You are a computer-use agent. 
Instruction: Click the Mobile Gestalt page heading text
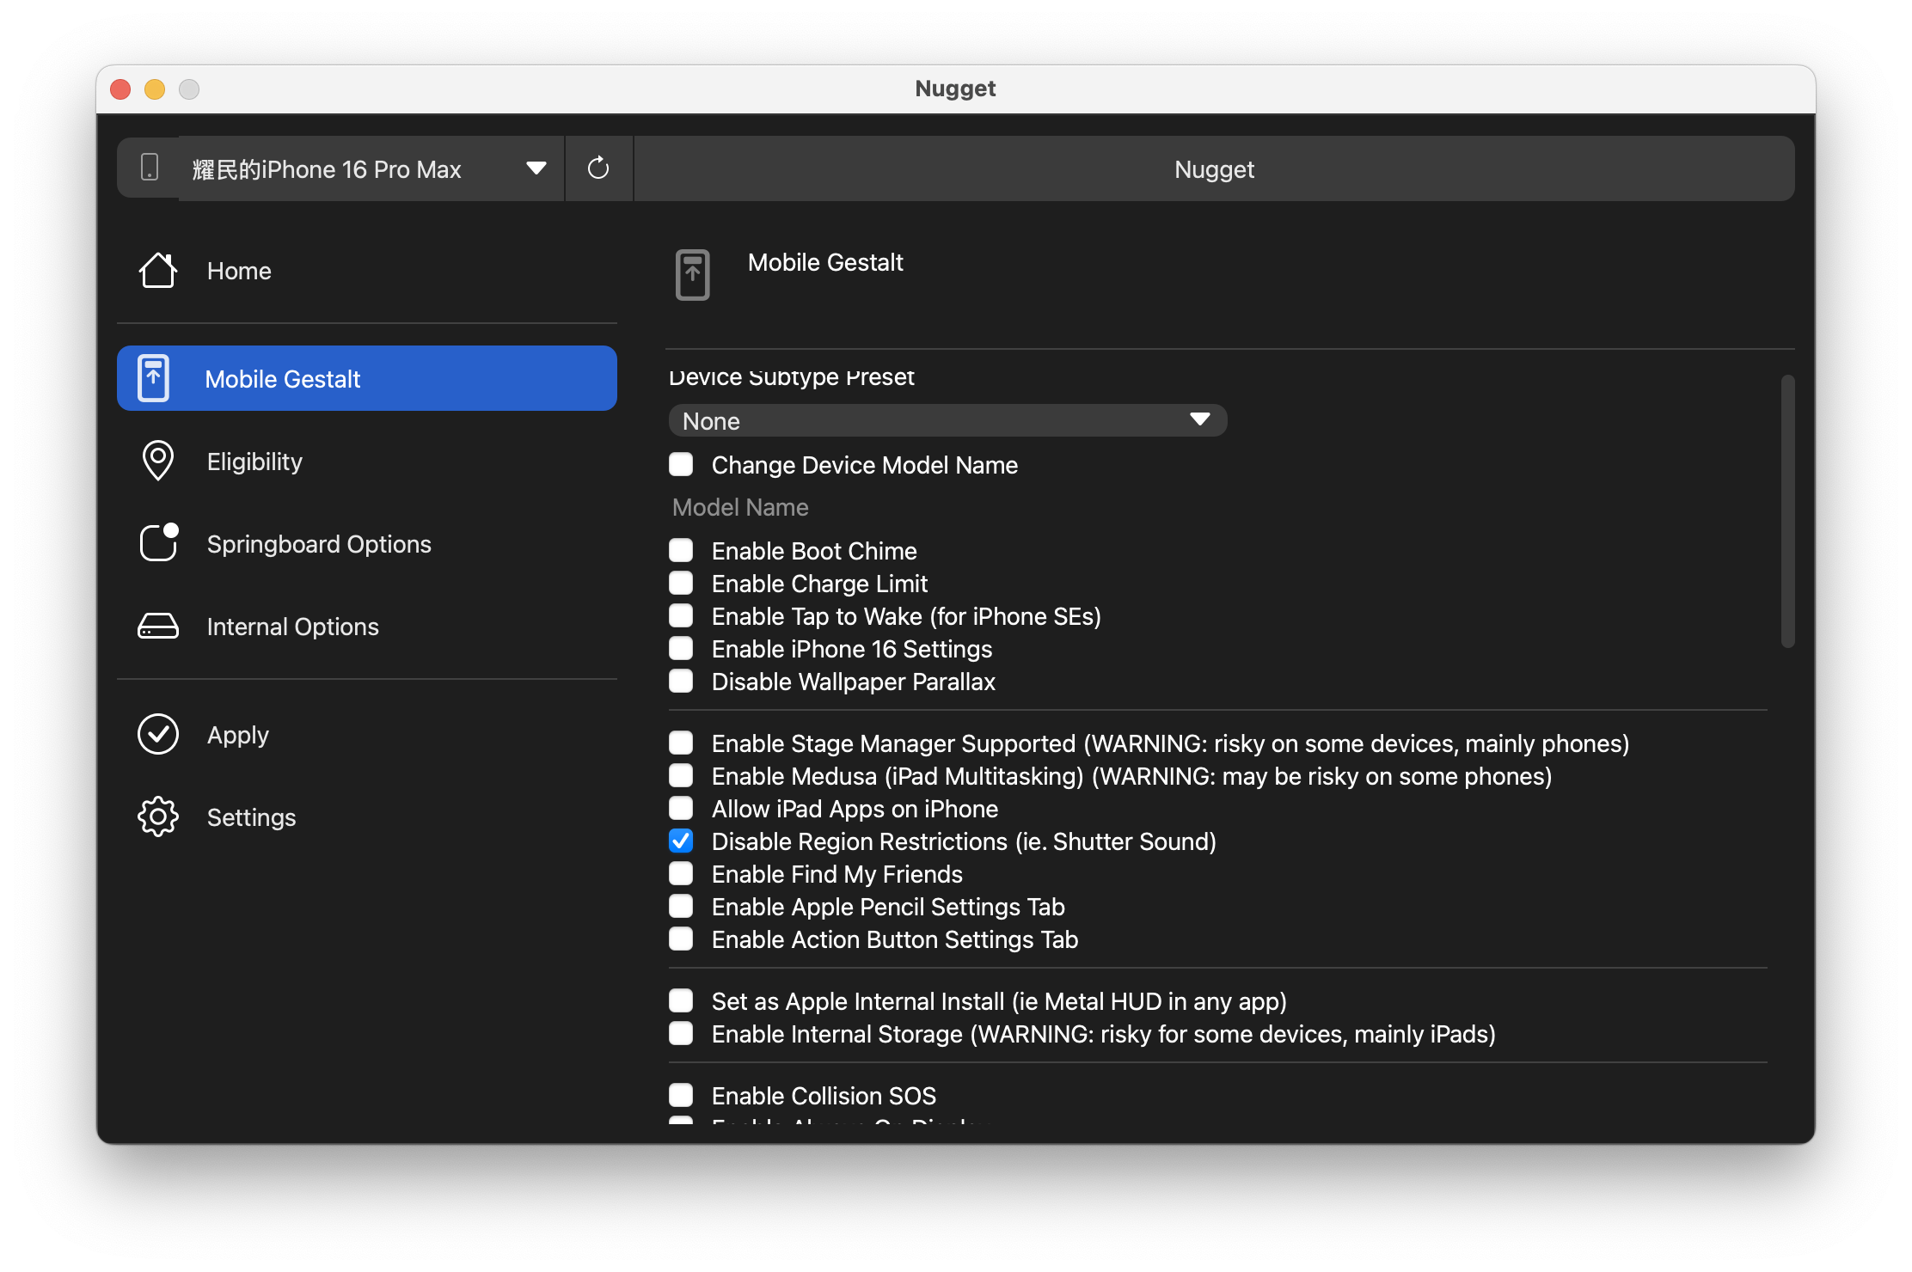click(825, 262)
